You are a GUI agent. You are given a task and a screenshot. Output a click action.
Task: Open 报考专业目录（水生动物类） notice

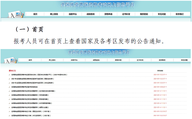click(33, 83)
